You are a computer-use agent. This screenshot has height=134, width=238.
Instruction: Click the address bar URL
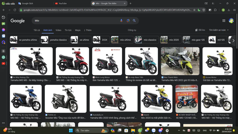(107, 10)
